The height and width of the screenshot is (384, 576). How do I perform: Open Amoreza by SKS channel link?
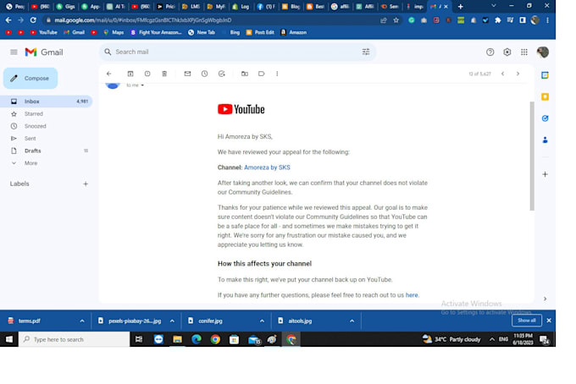click(x=267, y=167)
